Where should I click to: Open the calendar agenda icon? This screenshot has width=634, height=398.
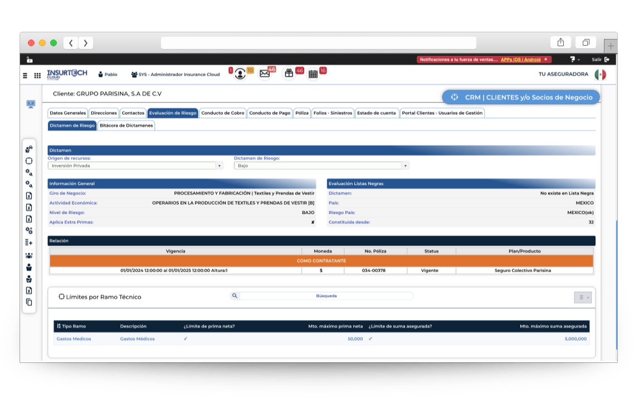pos(313,74)
